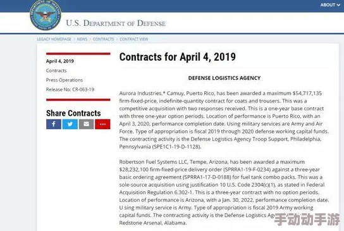Screen dimensions: 344x231
Task: Open Press Operations sidebar link
Action: [64, 80]
